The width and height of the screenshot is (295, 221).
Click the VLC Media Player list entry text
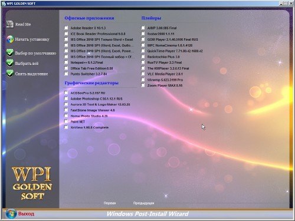[165, 74]
